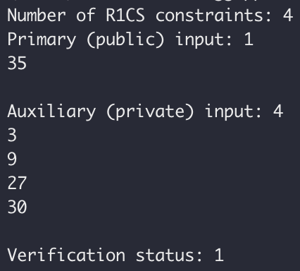Click the 'Number of R1CS constraints: 4' line
The height and width of the screenshot is (271, 300).
[x=150, y=16]
